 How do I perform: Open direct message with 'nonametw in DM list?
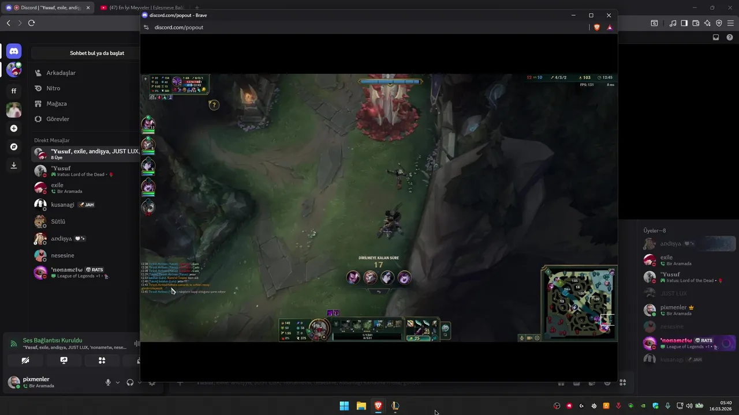tap(85, 273)
